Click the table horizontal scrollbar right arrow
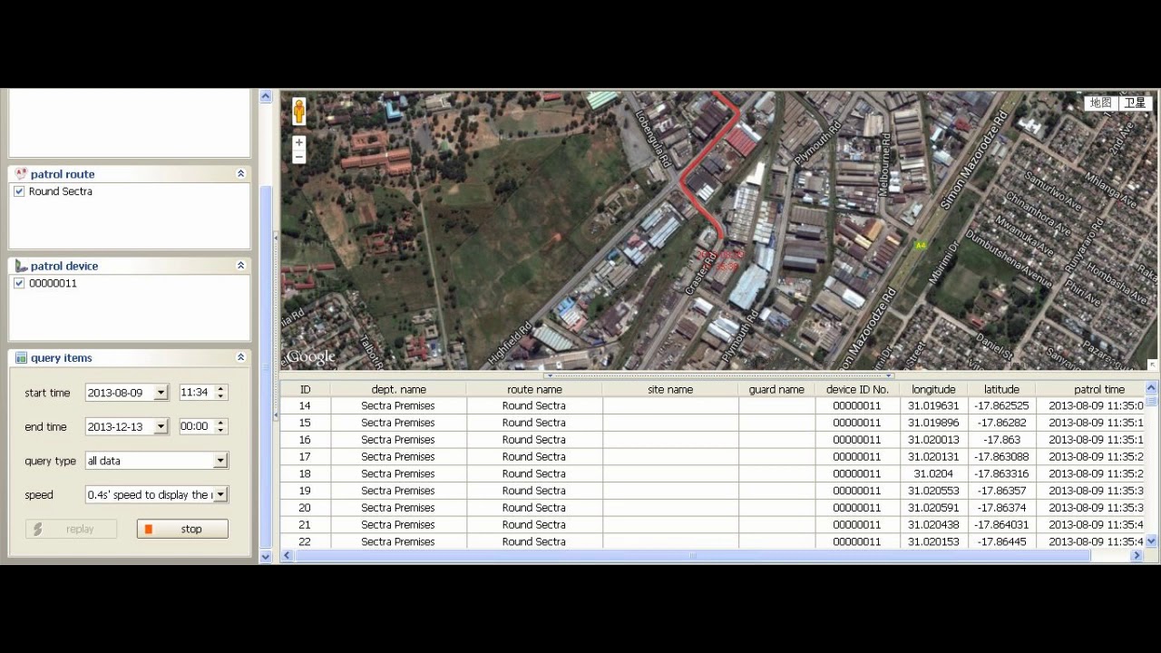Screen dimensions: 1161x653 (x=1136, y=556)
